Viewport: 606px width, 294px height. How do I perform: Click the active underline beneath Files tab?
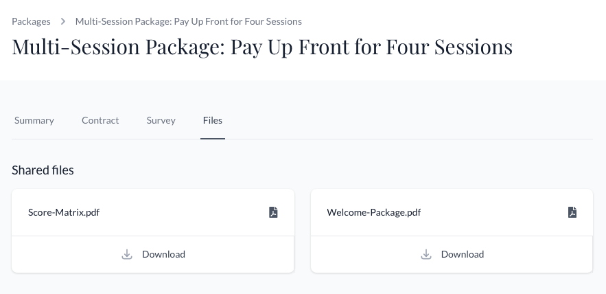click(x=213, y=139)
